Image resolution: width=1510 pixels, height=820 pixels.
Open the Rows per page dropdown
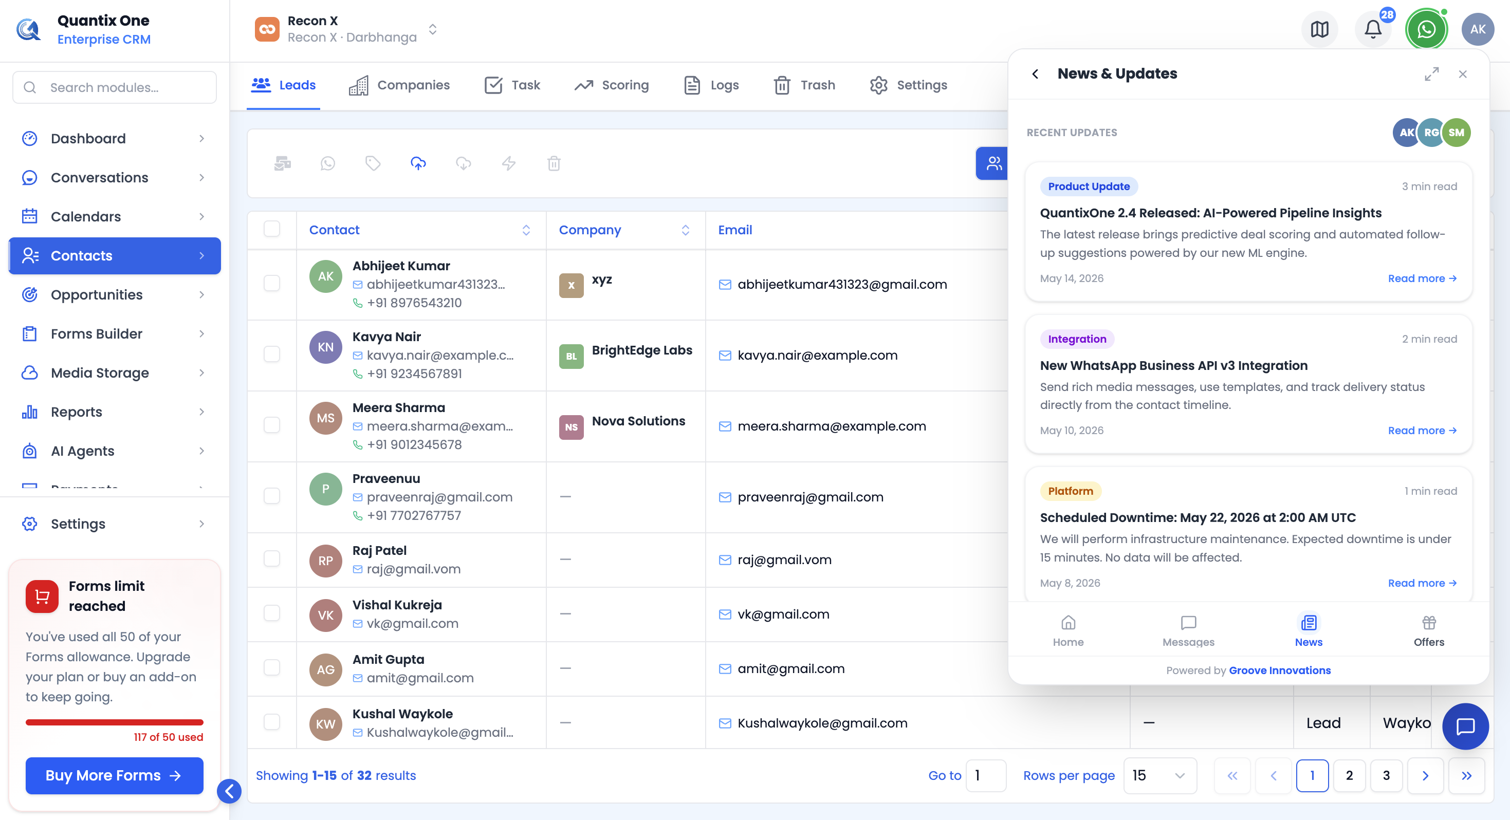click(1159, 775)
